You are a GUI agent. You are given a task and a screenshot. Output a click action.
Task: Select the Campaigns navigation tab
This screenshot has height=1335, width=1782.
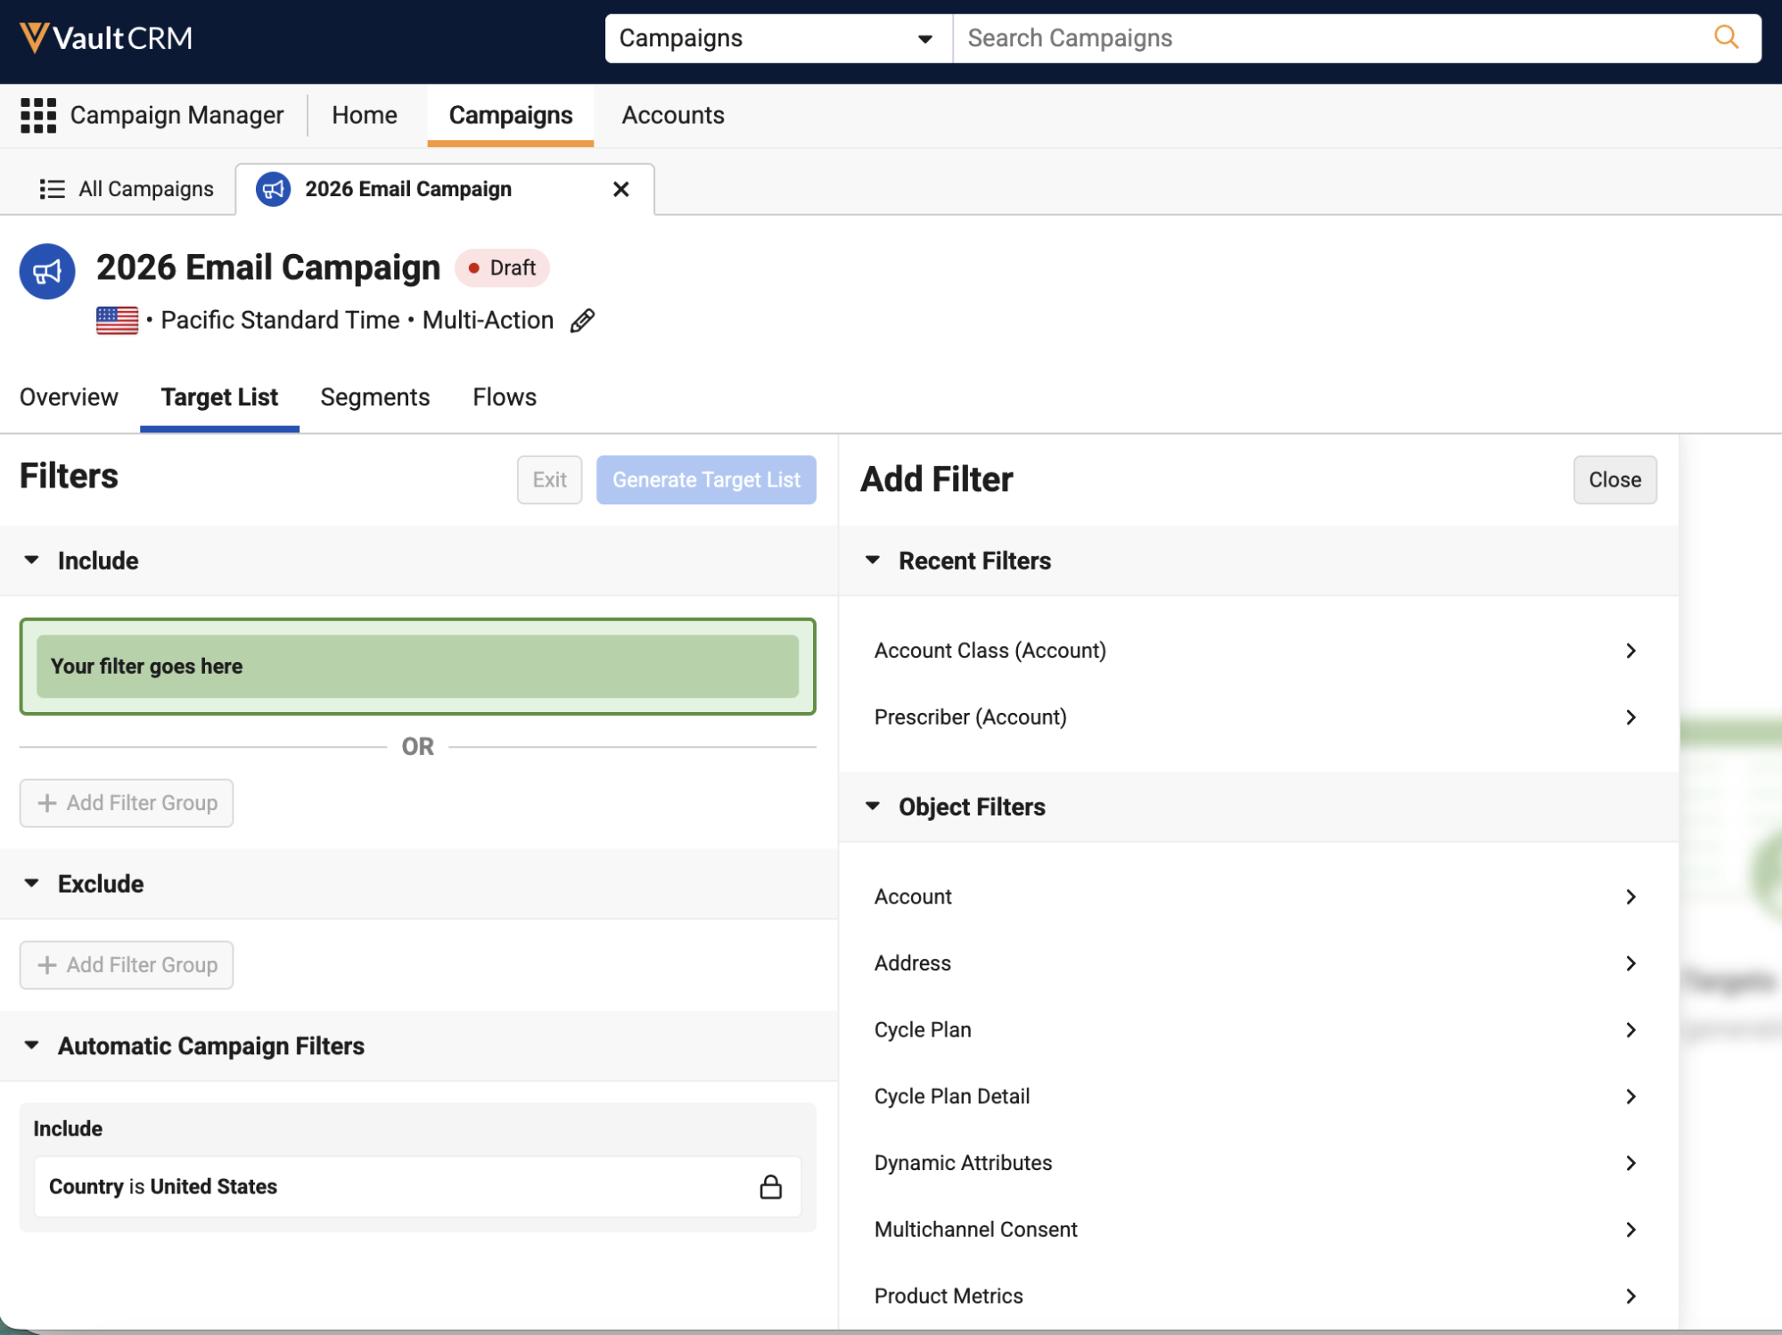(x=511, y=115)
